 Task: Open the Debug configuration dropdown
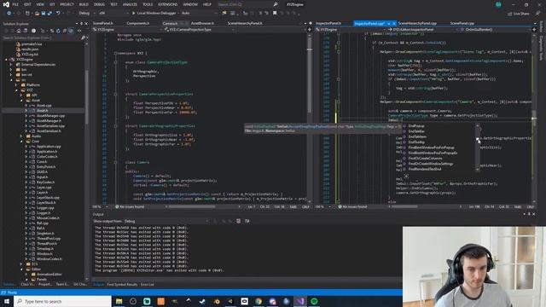[x=86, y=14]
